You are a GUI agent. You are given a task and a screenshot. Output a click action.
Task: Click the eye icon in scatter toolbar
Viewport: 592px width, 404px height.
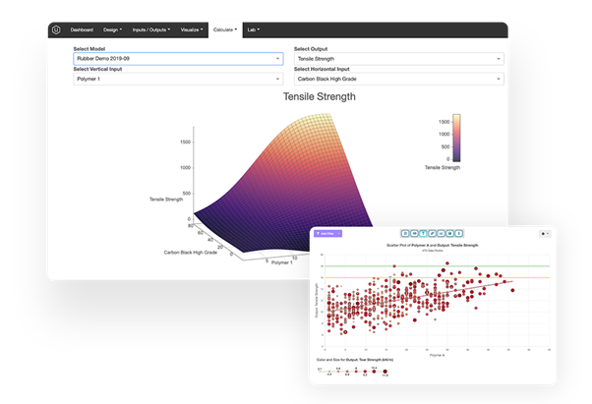414,234
